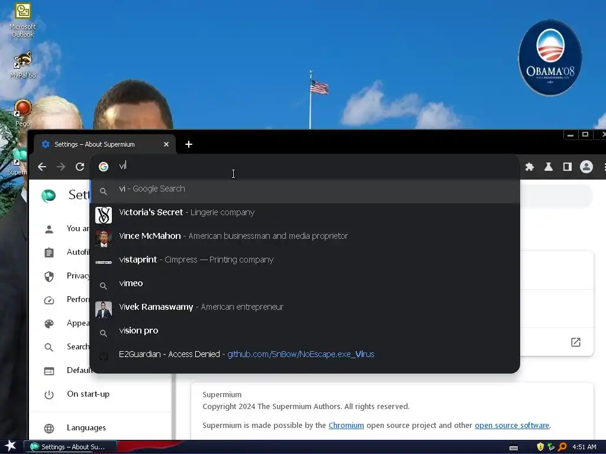The width and height of the screenshot is (606, 454).
Task: Open the Experiments flask icon
Action: pyautogui.click(x=549, y=167)
